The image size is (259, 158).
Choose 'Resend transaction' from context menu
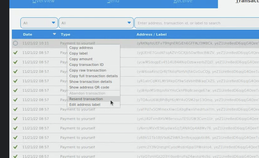86,99
